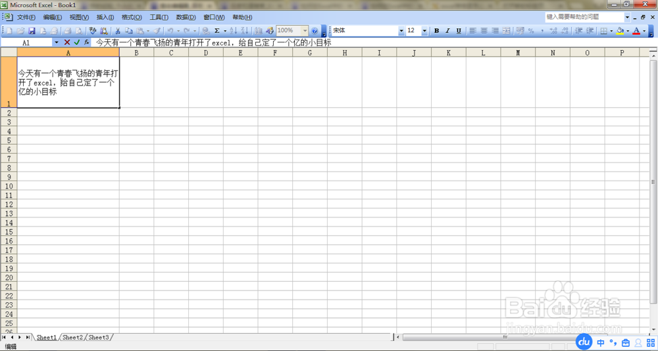This screenshot has height=351, width=658.
Task: Apply fill color with the paint bucket
Action: [620, 31]
